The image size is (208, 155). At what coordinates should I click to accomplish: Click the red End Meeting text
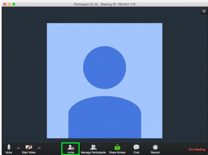click(x=197, y=150)
